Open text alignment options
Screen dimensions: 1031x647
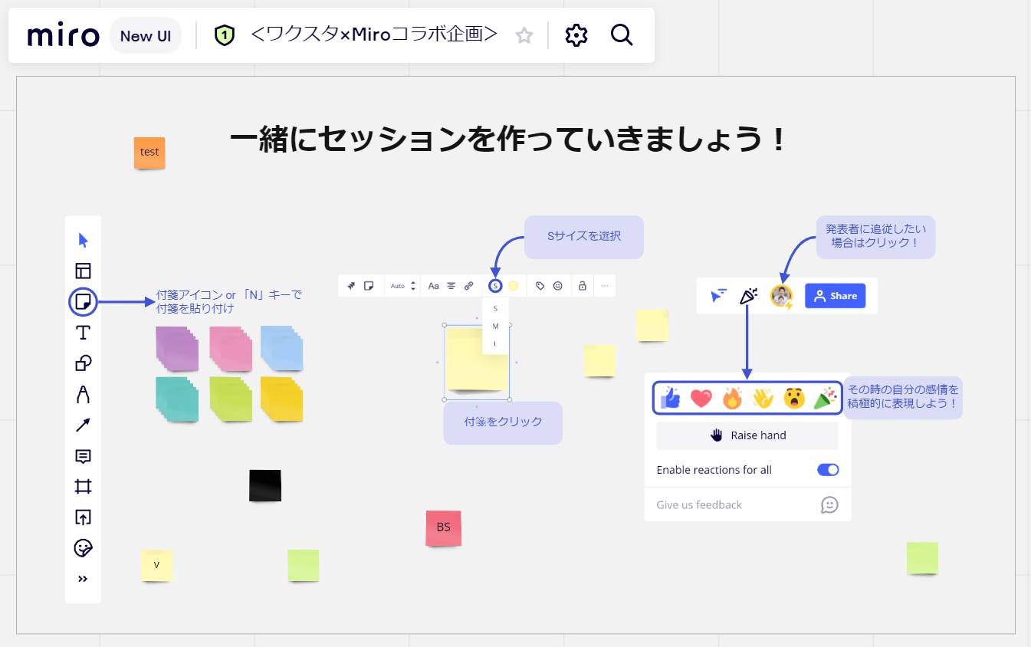pos(451,286)
